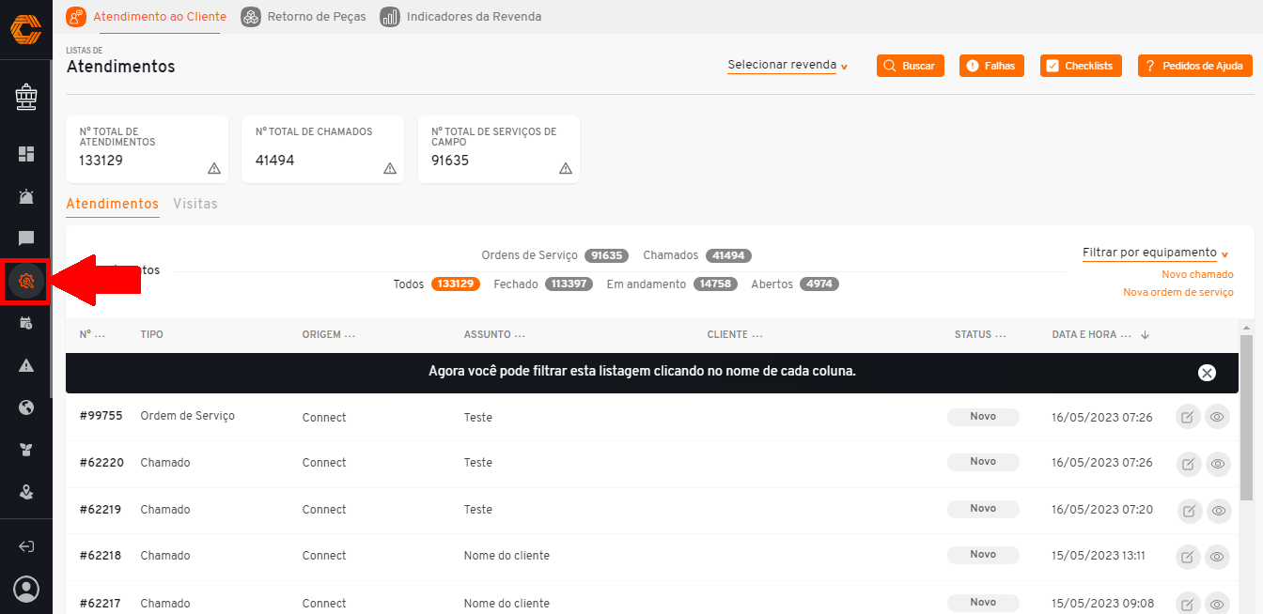Viewport: 1263px width, 614px height.
Task: Click ticket number #62220
Action: 101,463
